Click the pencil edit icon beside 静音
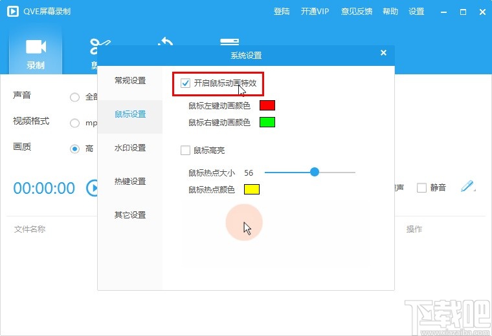Viewport: 492px width, 336px height. tap(468, 186)
